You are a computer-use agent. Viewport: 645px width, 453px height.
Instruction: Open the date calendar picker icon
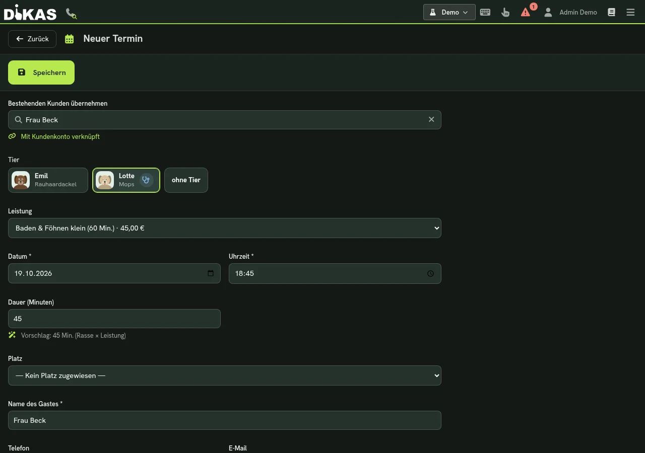pyautogui.click(x=211, y=273)
